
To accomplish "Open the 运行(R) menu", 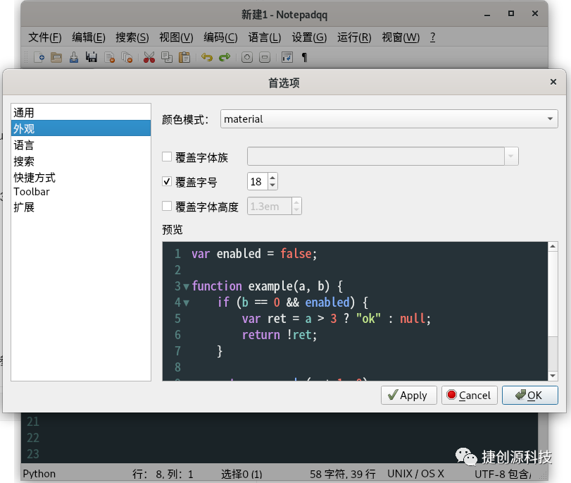I will pos(354,37).
